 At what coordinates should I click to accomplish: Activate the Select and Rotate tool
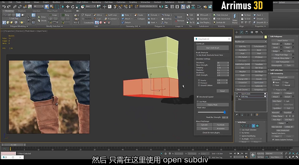(73, 7)
